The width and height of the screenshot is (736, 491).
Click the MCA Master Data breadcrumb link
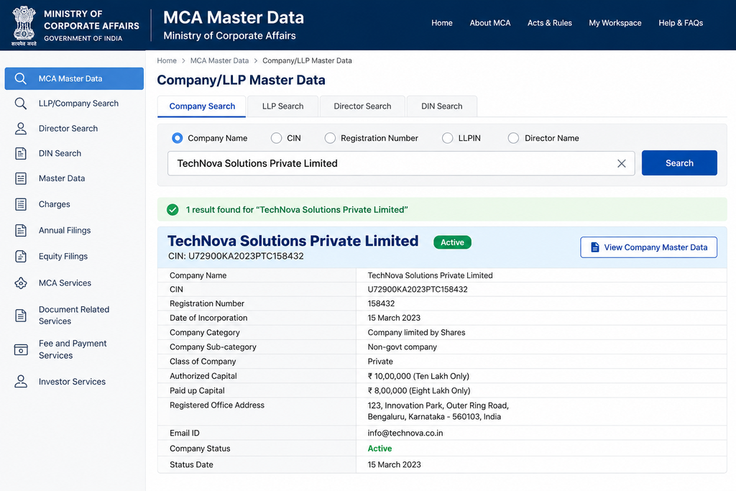219,60
